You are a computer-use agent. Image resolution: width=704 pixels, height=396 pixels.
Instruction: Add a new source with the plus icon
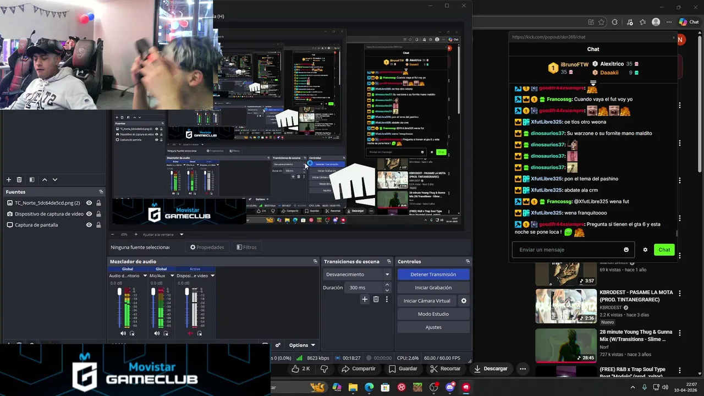(x=8, y=179)
